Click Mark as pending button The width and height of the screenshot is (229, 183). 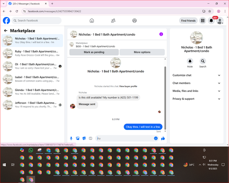94,52
